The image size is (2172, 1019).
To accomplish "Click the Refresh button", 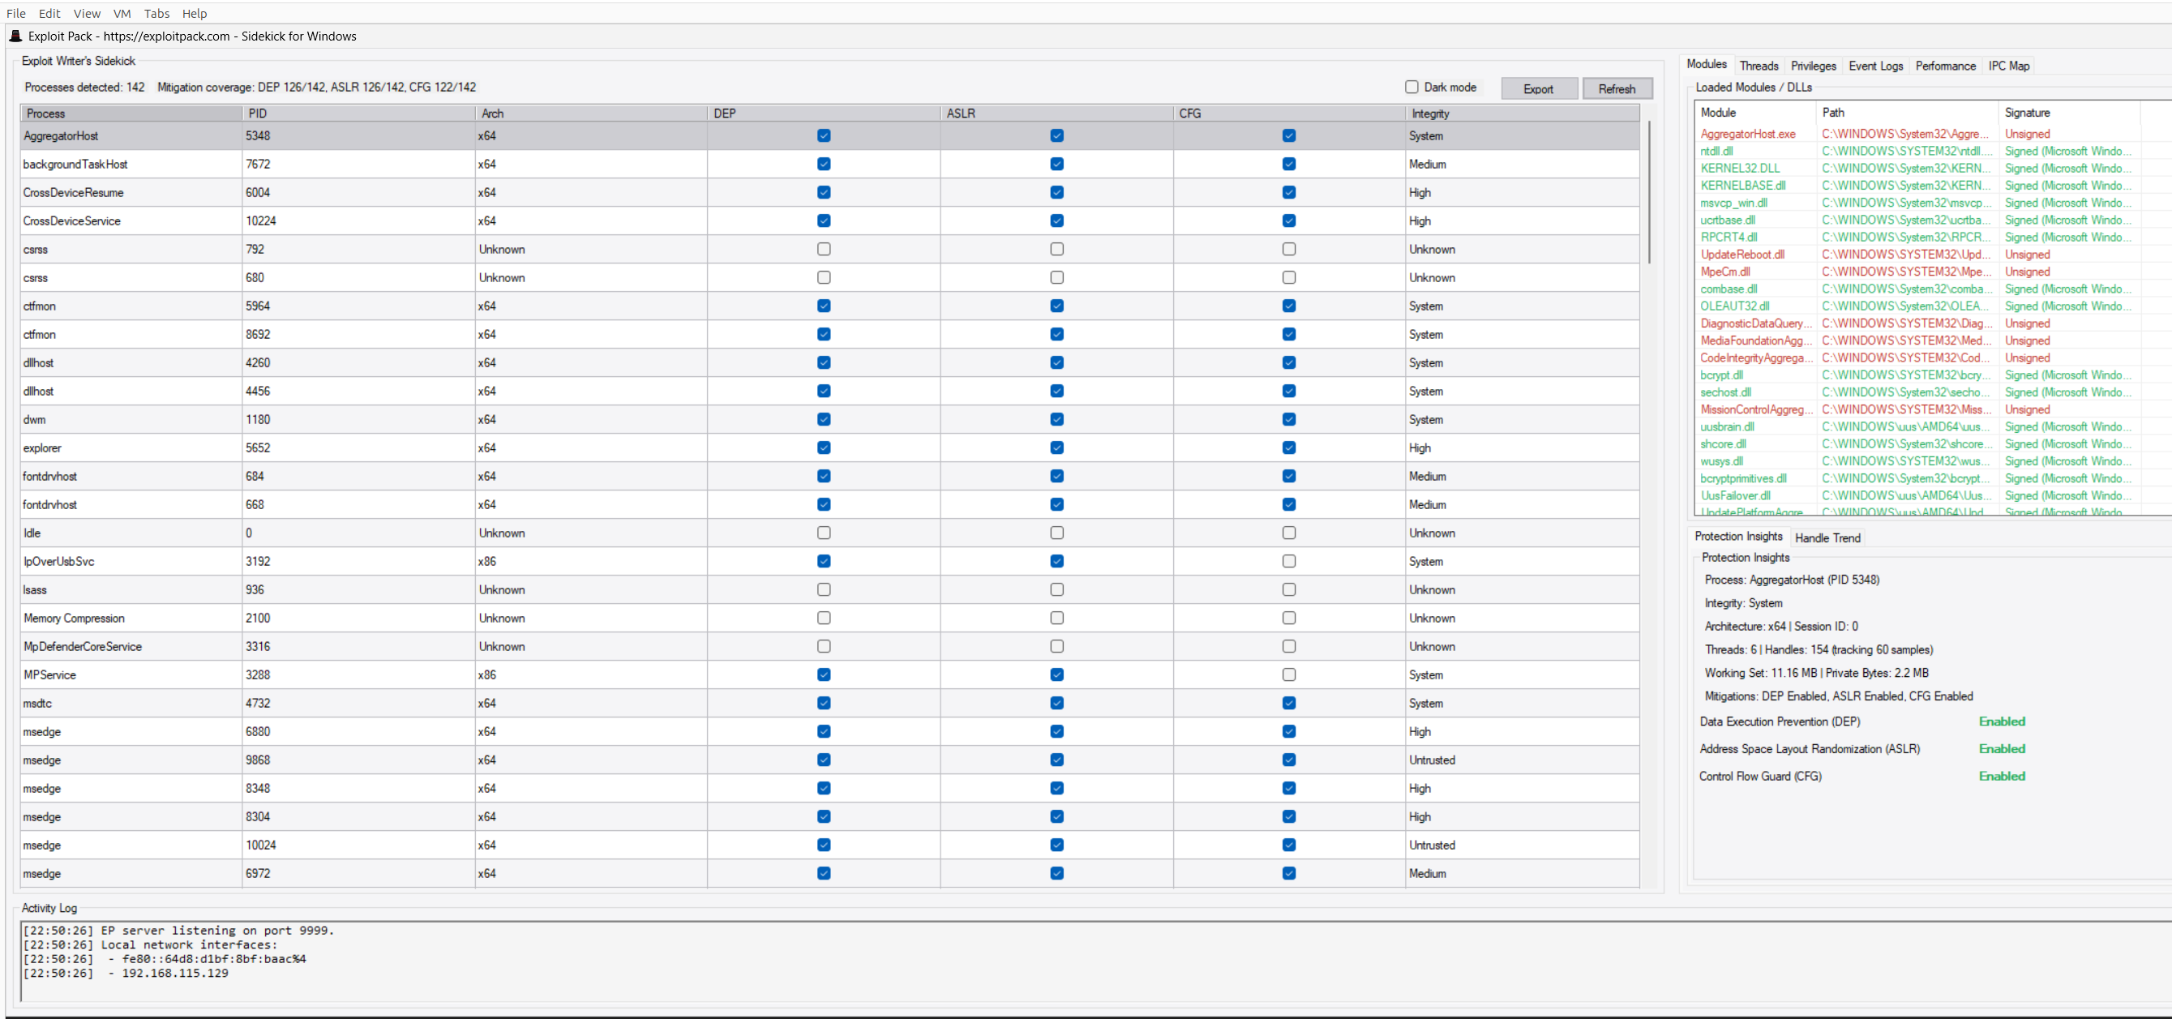I will (x=1616, y=88).
